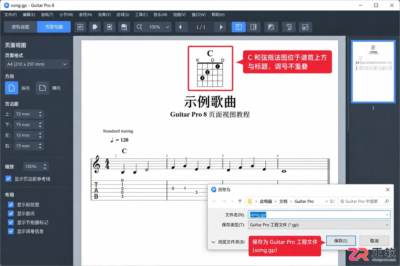
Task: Adjust the 下 margin stepper arrows
Action: pyautogui.click(x=40, y=125)
